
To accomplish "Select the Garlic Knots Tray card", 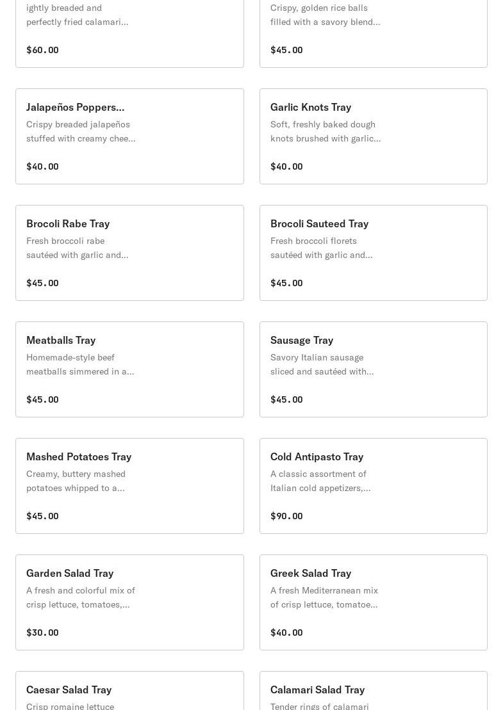I will [373, 136].
